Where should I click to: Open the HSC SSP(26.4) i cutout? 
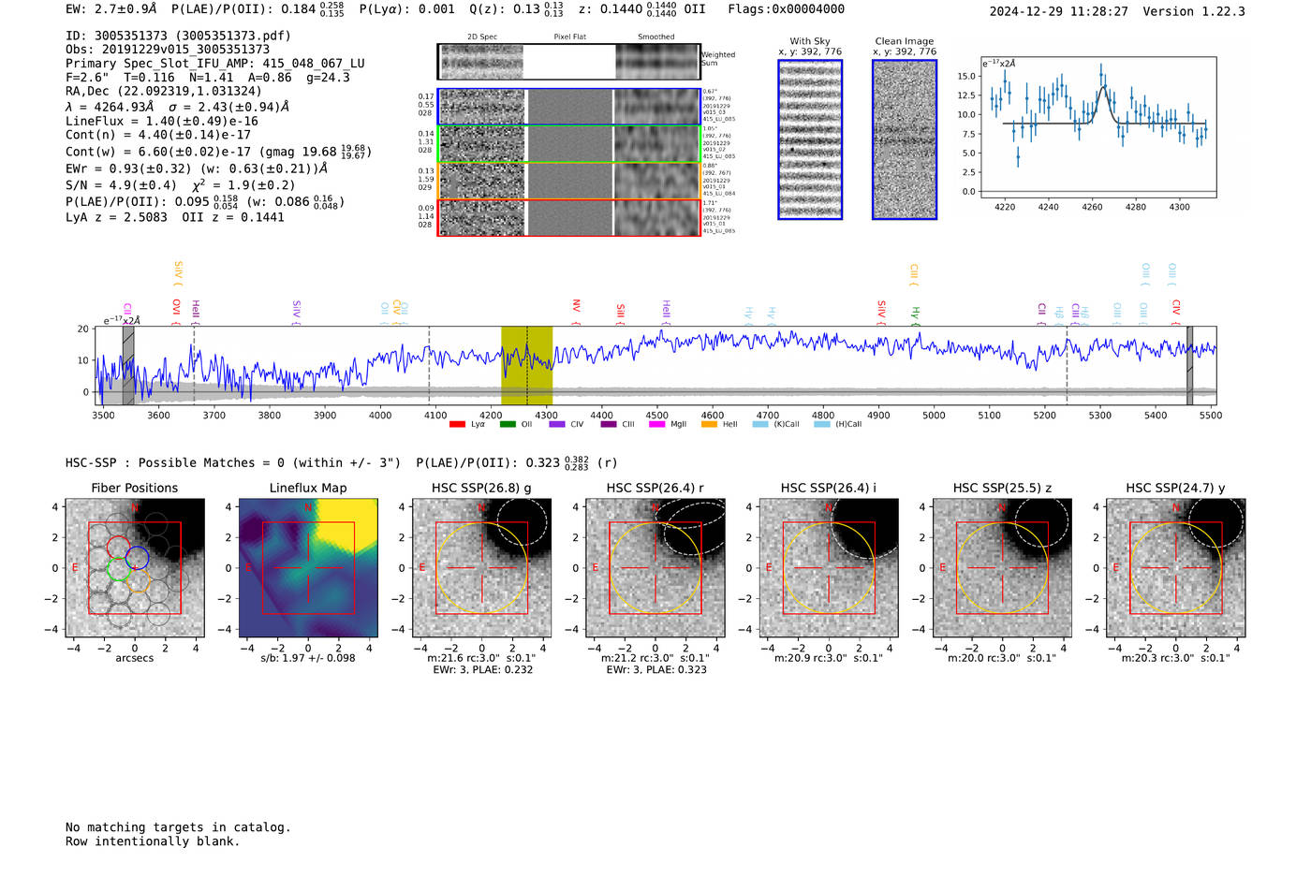pos(829,568)
